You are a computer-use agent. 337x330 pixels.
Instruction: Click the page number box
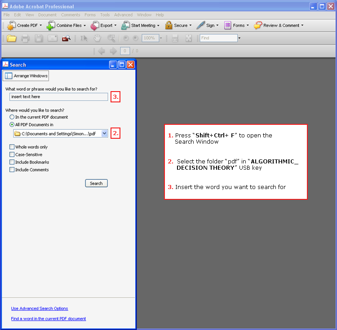tap(125, 51)
